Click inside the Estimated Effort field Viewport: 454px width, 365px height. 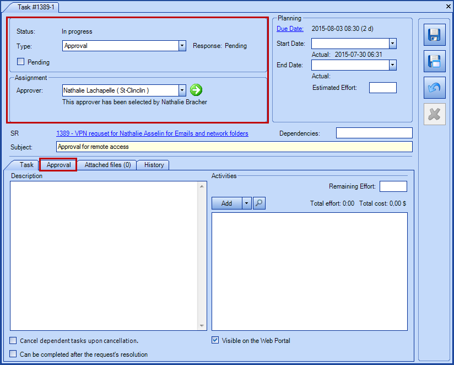point(382,87)
